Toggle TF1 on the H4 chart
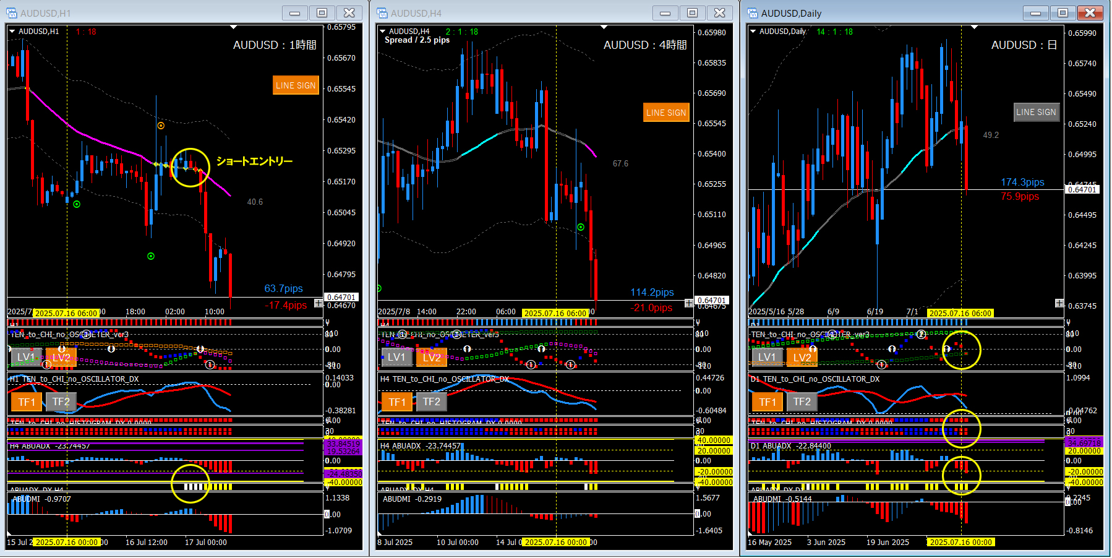Screen dimensions: 1112x558 pos(397,402)
